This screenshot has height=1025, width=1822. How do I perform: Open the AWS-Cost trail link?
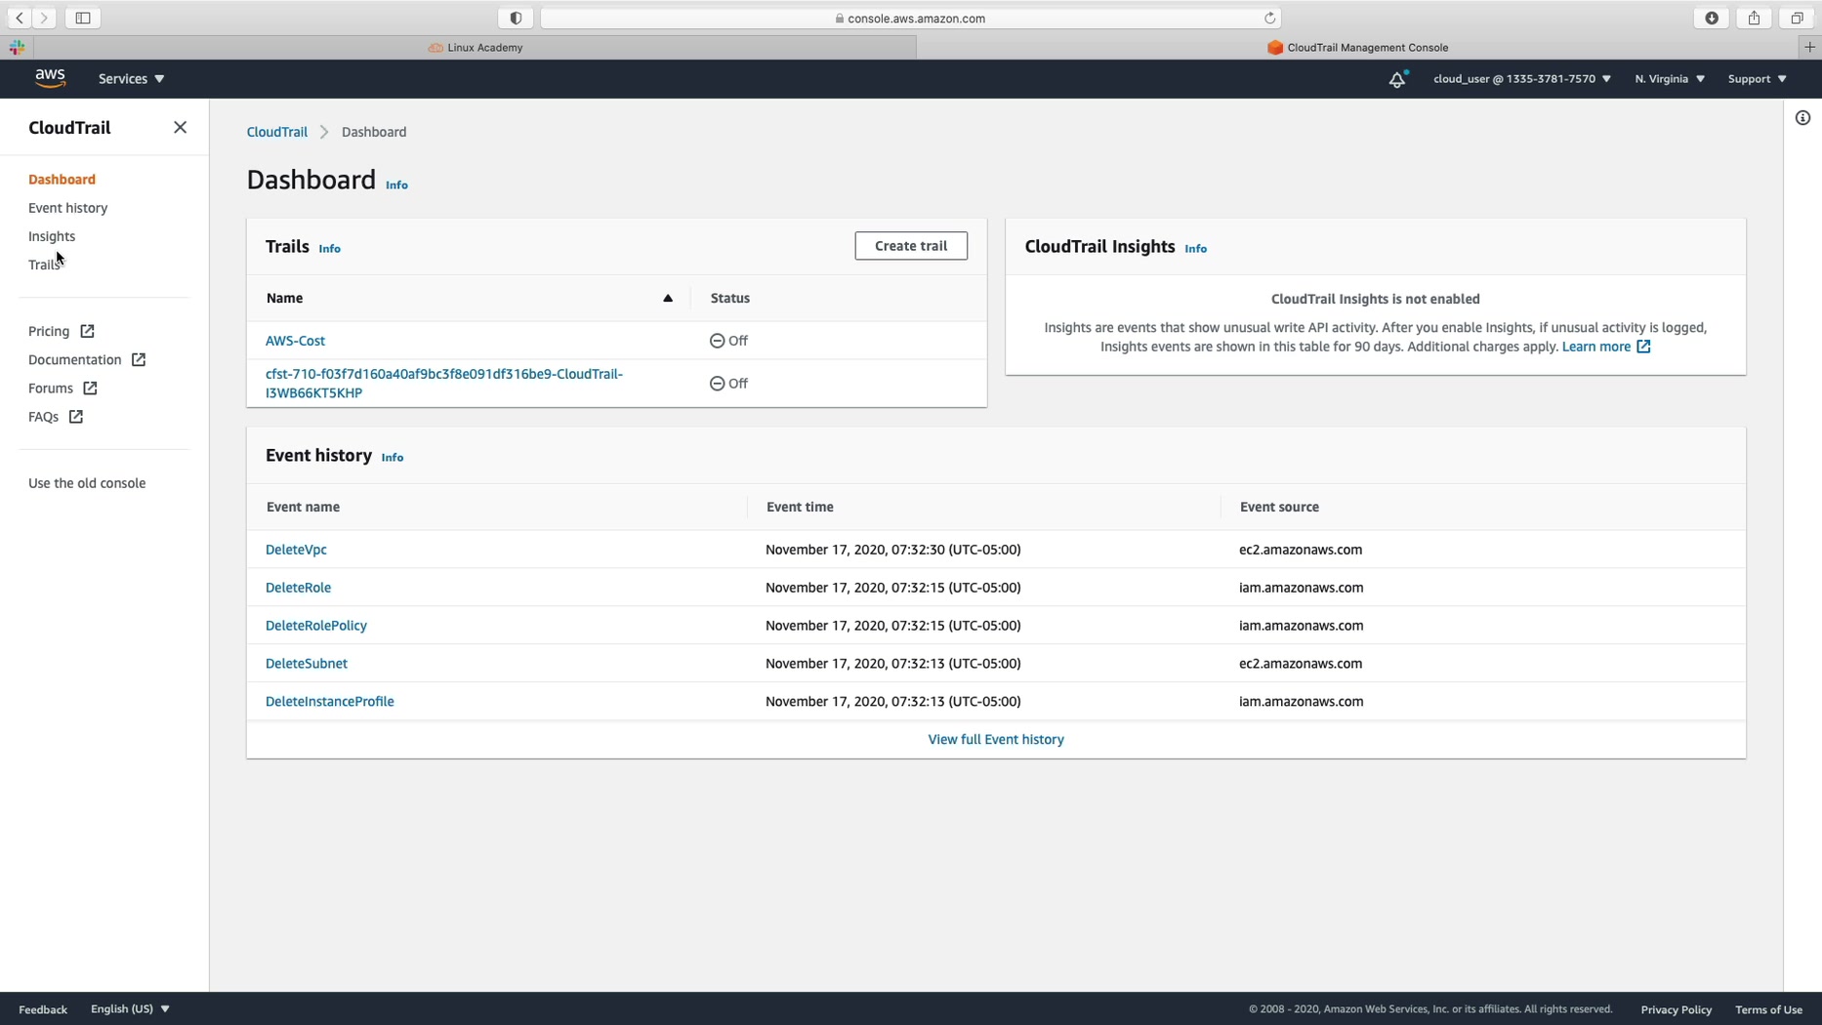click(x=295, y=341)
